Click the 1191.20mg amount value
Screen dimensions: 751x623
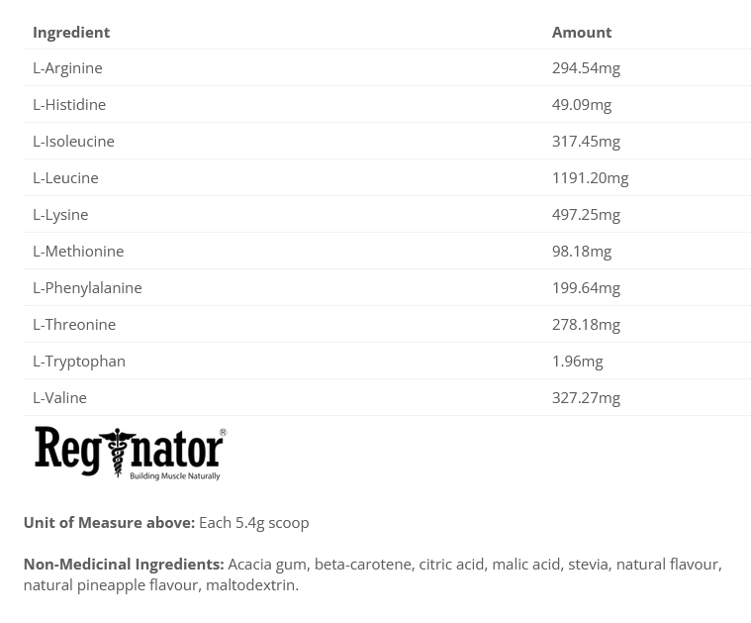pyautogui.click(x=590, y=177)
